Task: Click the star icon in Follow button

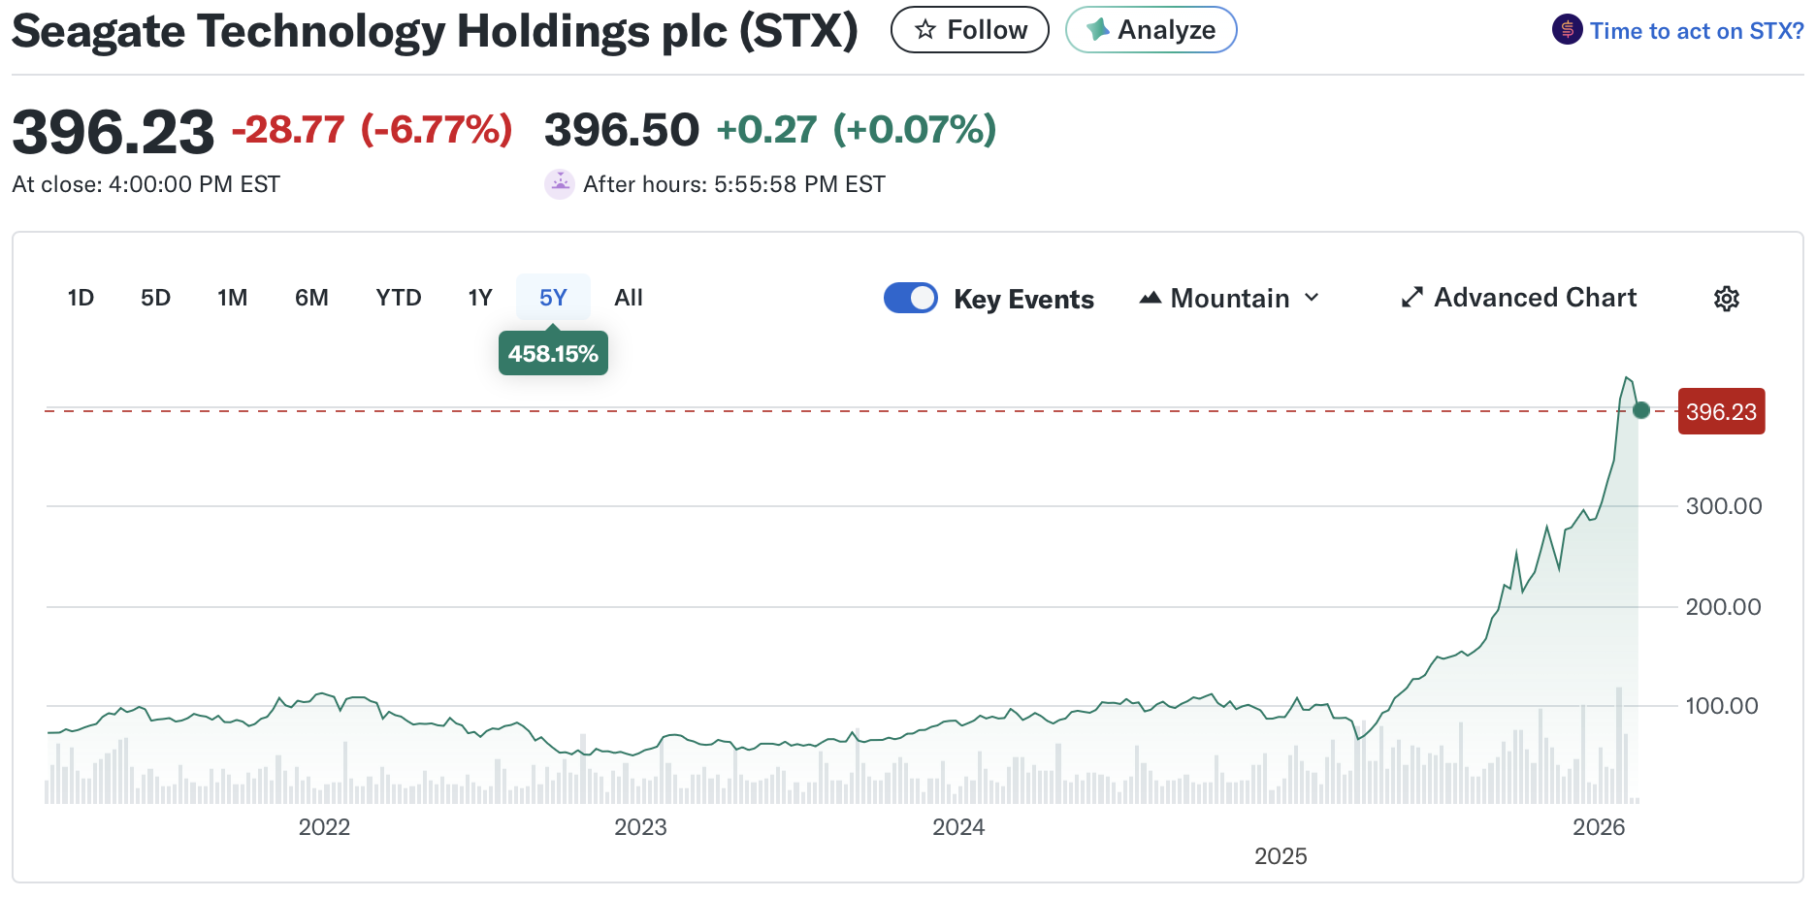Action: [x=925, y=30]
